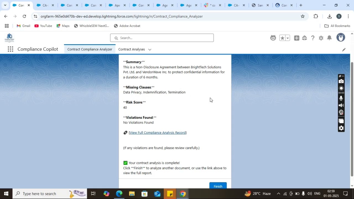Open the screen recorder settings gear
Viewport: 354px width, 199px height.
coord(341,128)
